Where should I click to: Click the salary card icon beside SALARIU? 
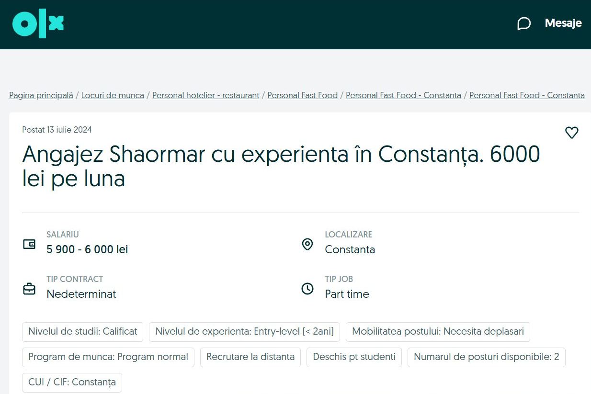pos(29,244)
